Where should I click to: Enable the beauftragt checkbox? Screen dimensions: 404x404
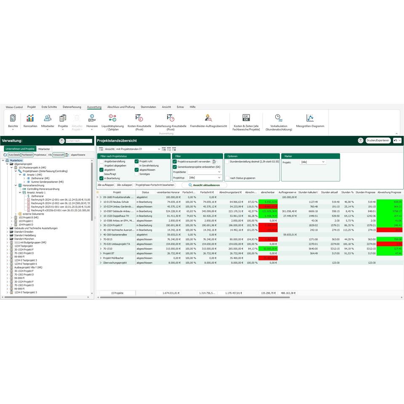point(101,174)
